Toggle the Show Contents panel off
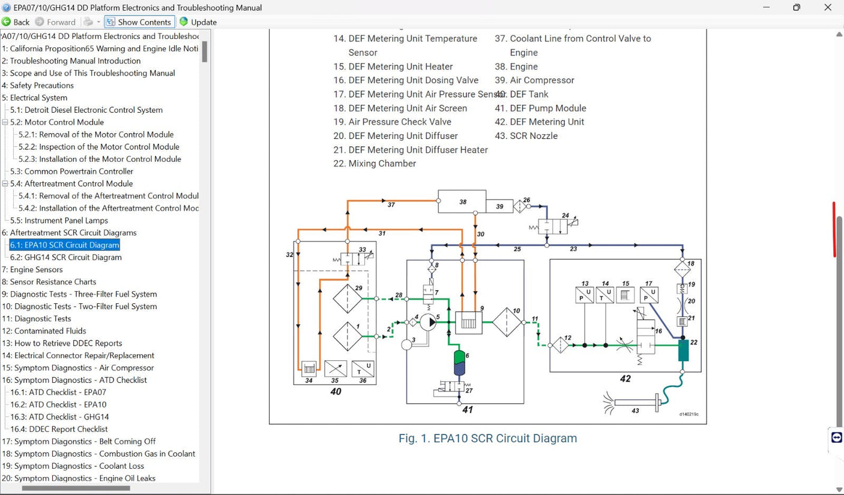 click(139, 22)
